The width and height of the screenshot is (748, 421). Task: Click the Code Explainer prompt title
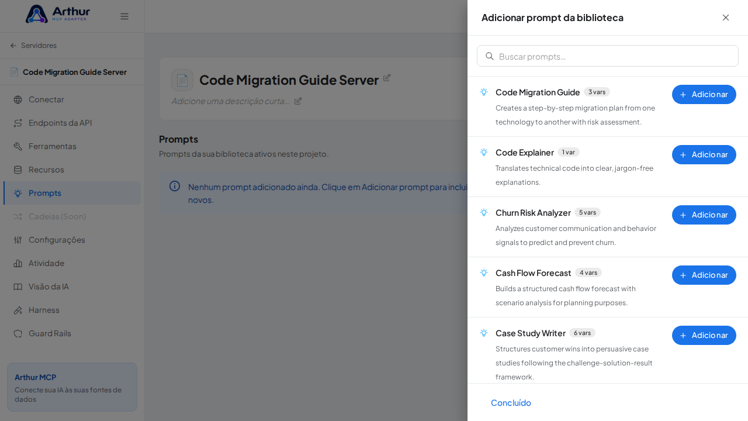(525, 152)
